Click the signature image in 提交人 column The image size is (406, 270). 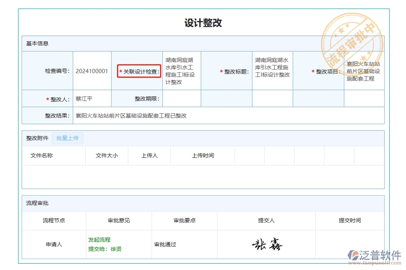point(267,243)
